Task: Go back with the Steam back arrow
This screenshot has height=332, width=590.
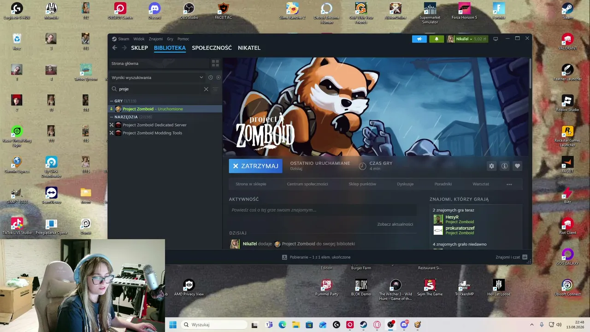Action: pyautogui.click(x=114, y=48)
